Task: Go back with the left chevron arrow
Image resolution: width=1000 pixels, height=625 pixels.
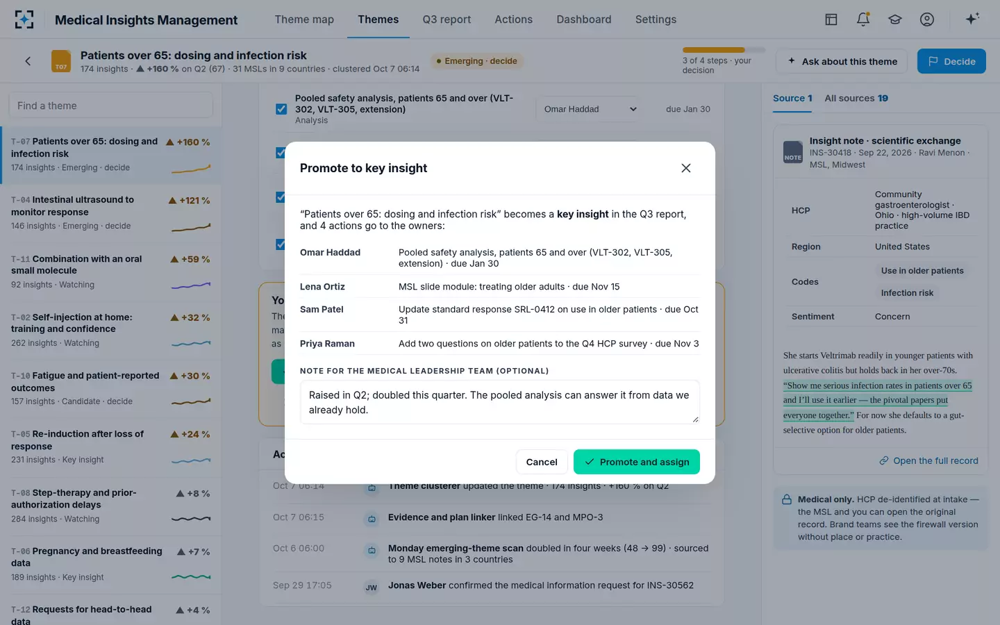Action: pos(28,61)
